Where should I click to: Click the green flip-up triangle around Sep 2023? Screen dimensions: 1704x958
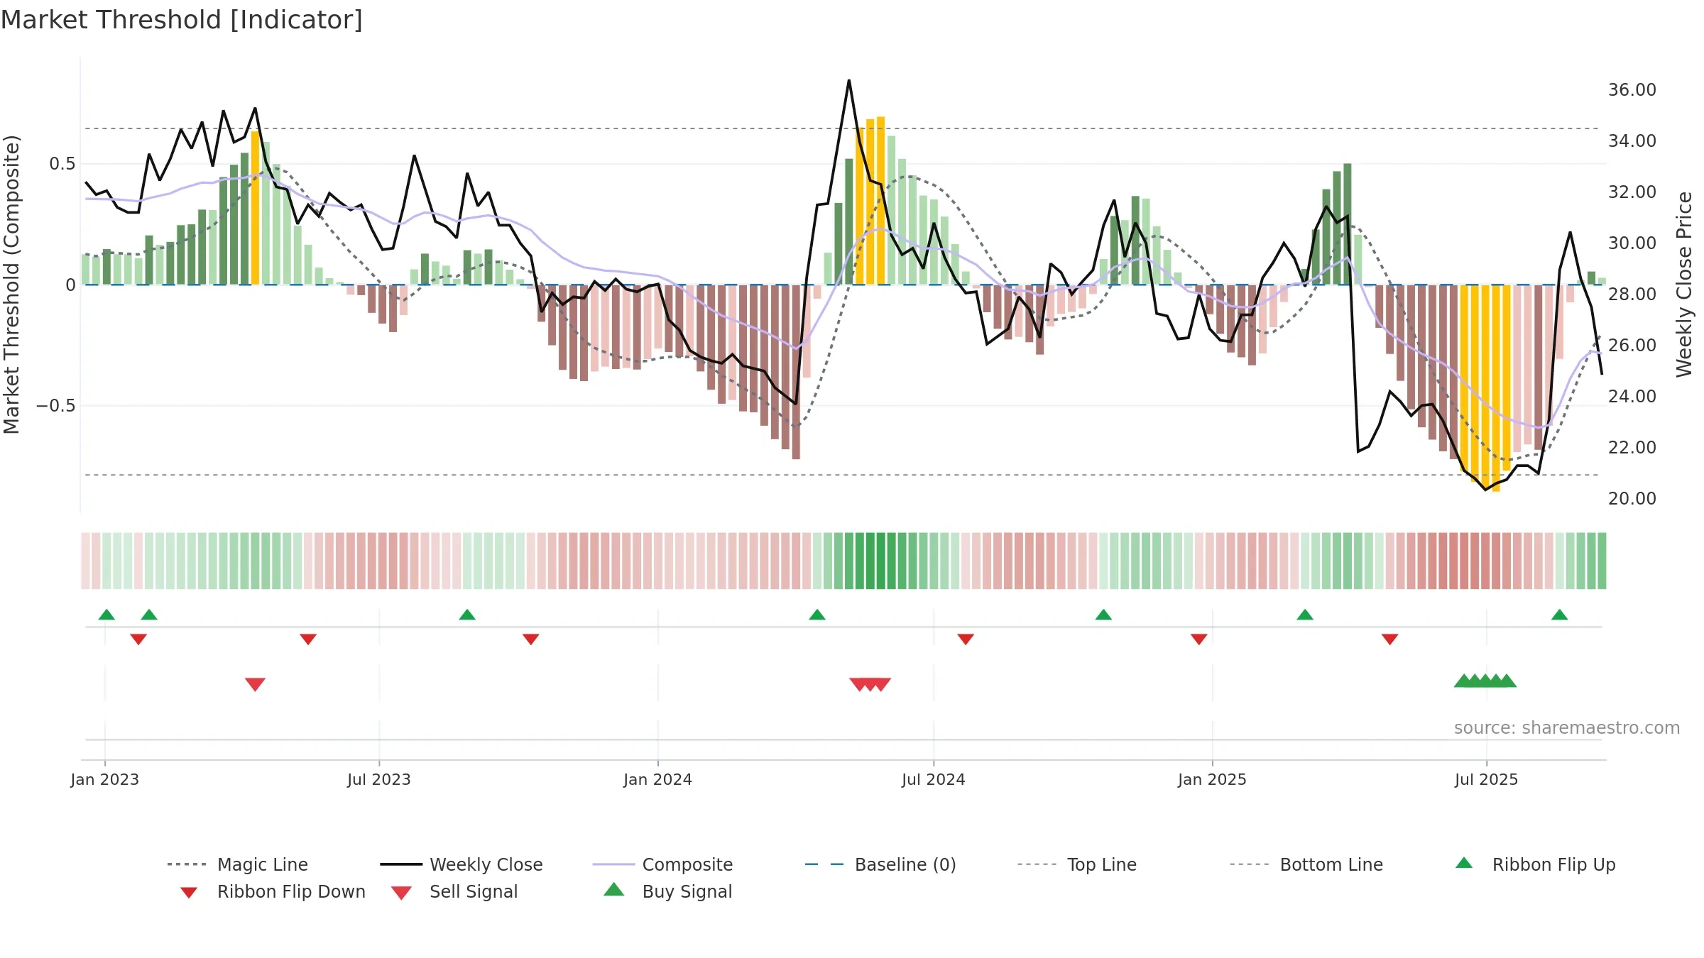pyautogui.click(x=467, y=615)
